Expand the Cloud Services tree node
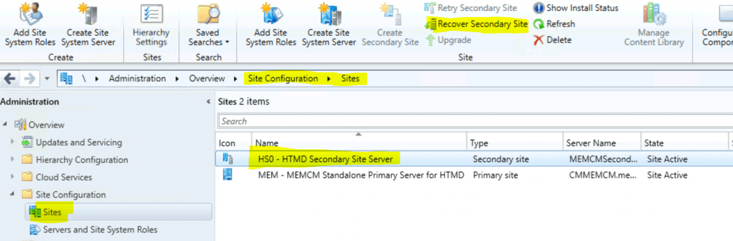Image resolution: width=733 pixels, height=241 pixels. coord(13,177)
